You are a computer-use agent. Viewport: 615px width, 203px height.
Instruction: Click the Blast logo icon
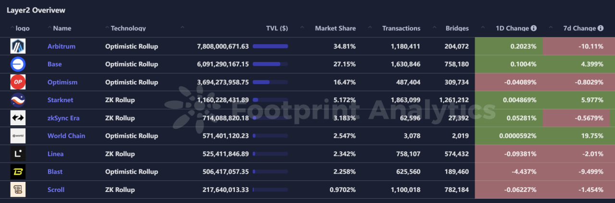tap(18, 172)
